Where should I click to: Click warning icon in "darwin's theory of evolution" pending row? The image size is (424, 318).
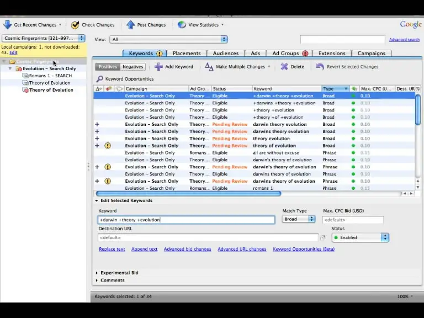tap(108, 167)
